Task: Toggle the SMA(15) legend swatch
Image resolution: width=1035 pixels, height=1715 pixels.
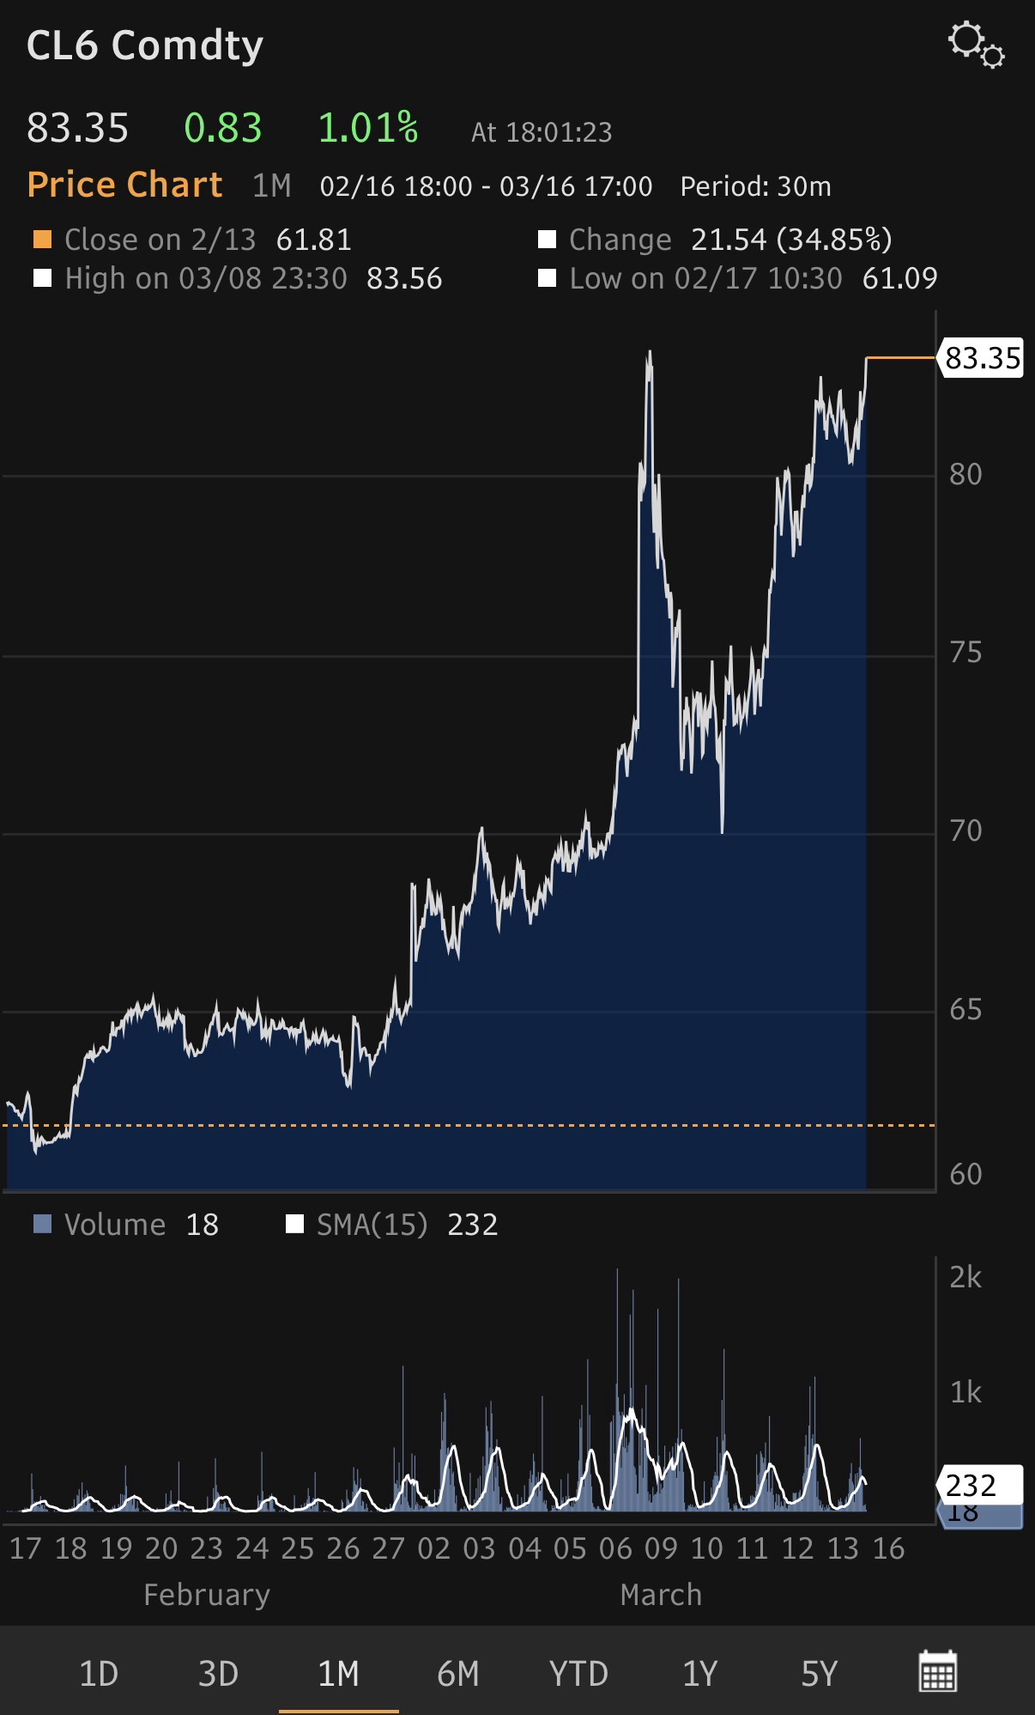Action: click(x=294, y=1225)
